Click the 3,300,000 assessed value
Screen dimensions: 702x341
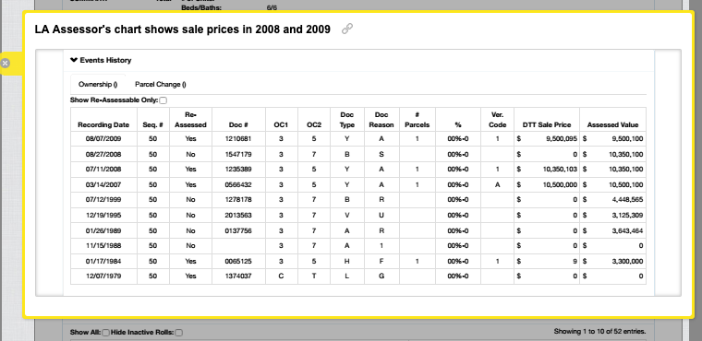628,262
